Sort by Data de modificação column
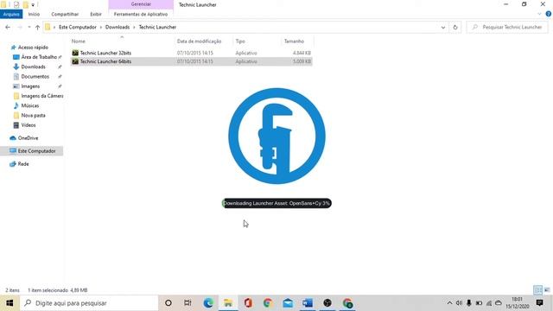 pos(199,41)
